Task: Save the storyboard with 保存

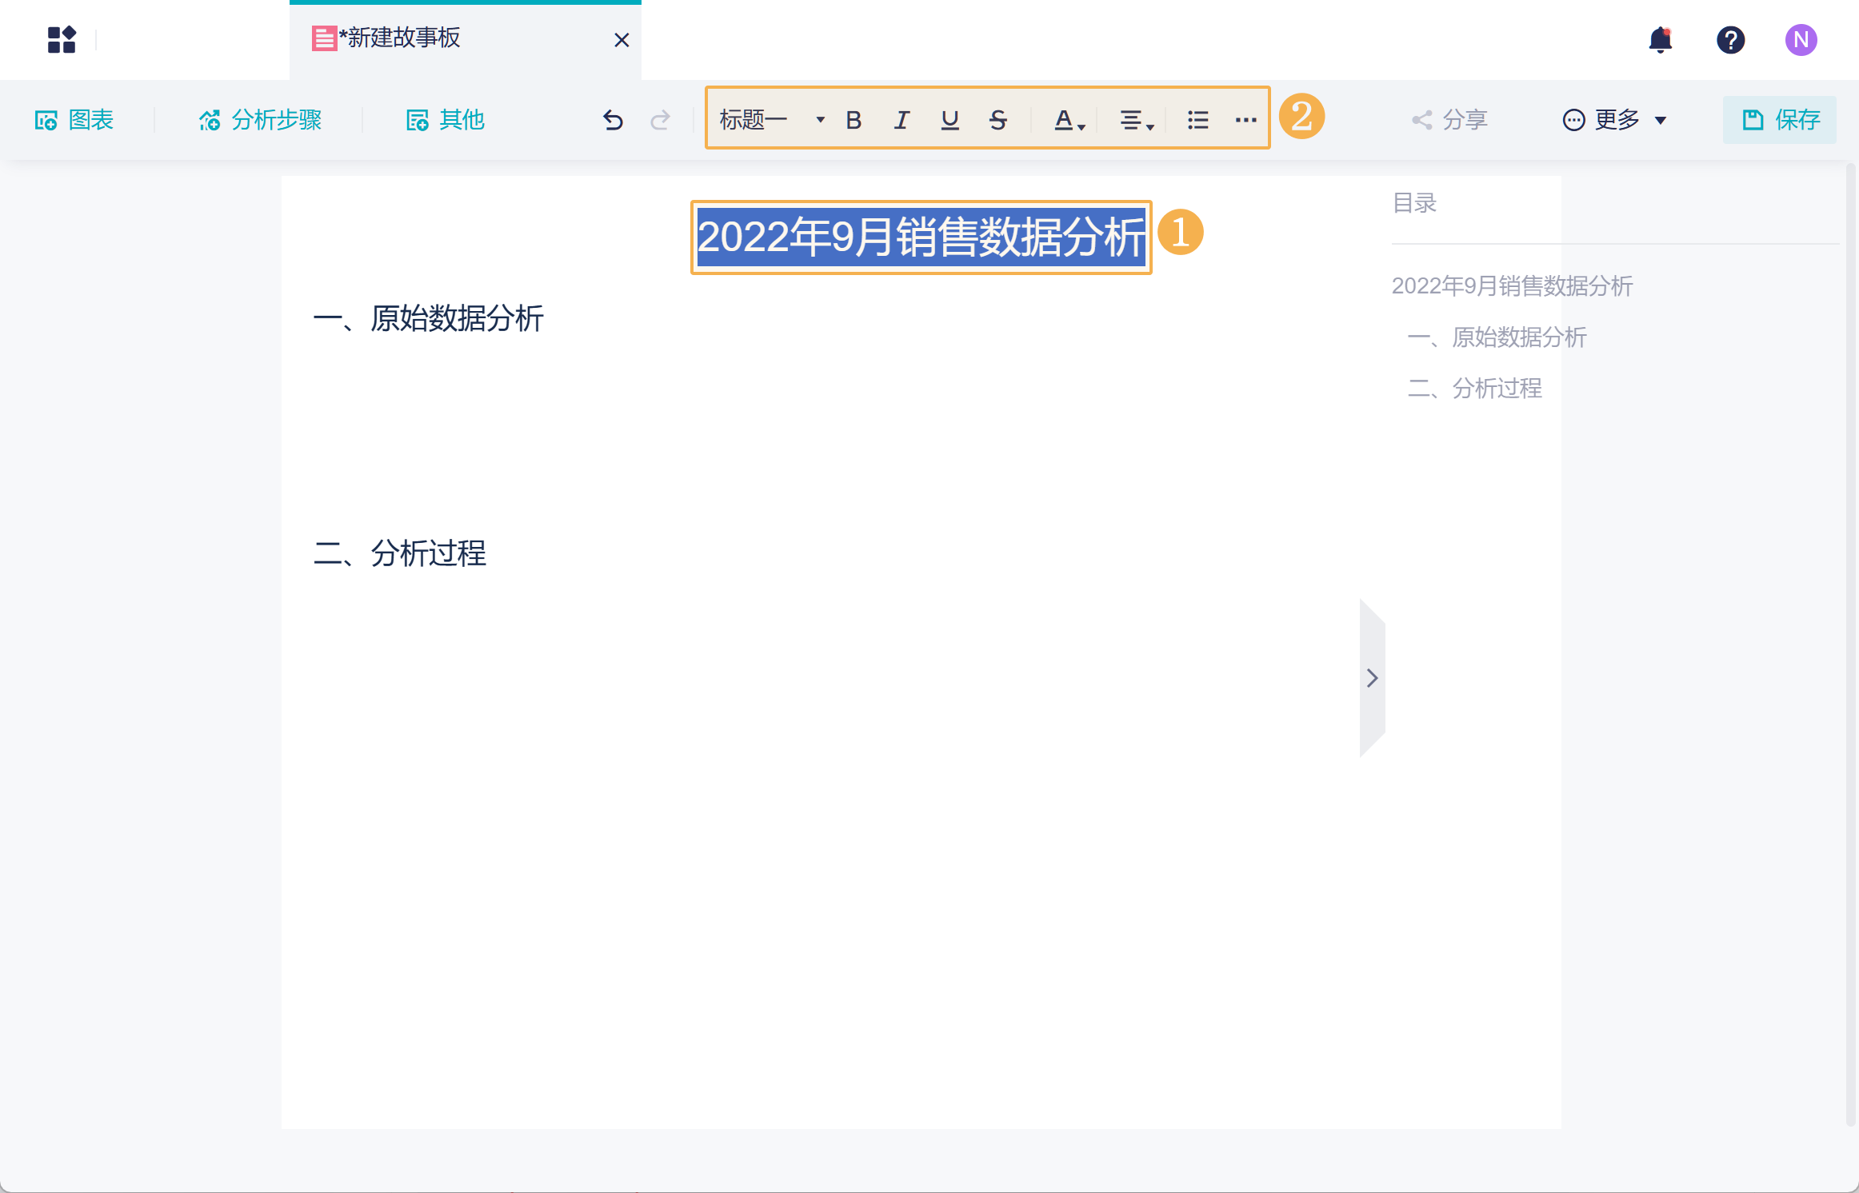Action: pos(1780,120)
